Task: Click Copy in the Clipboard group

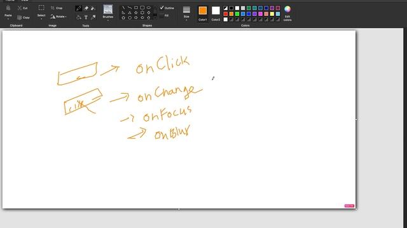Action: coord(24,18)
